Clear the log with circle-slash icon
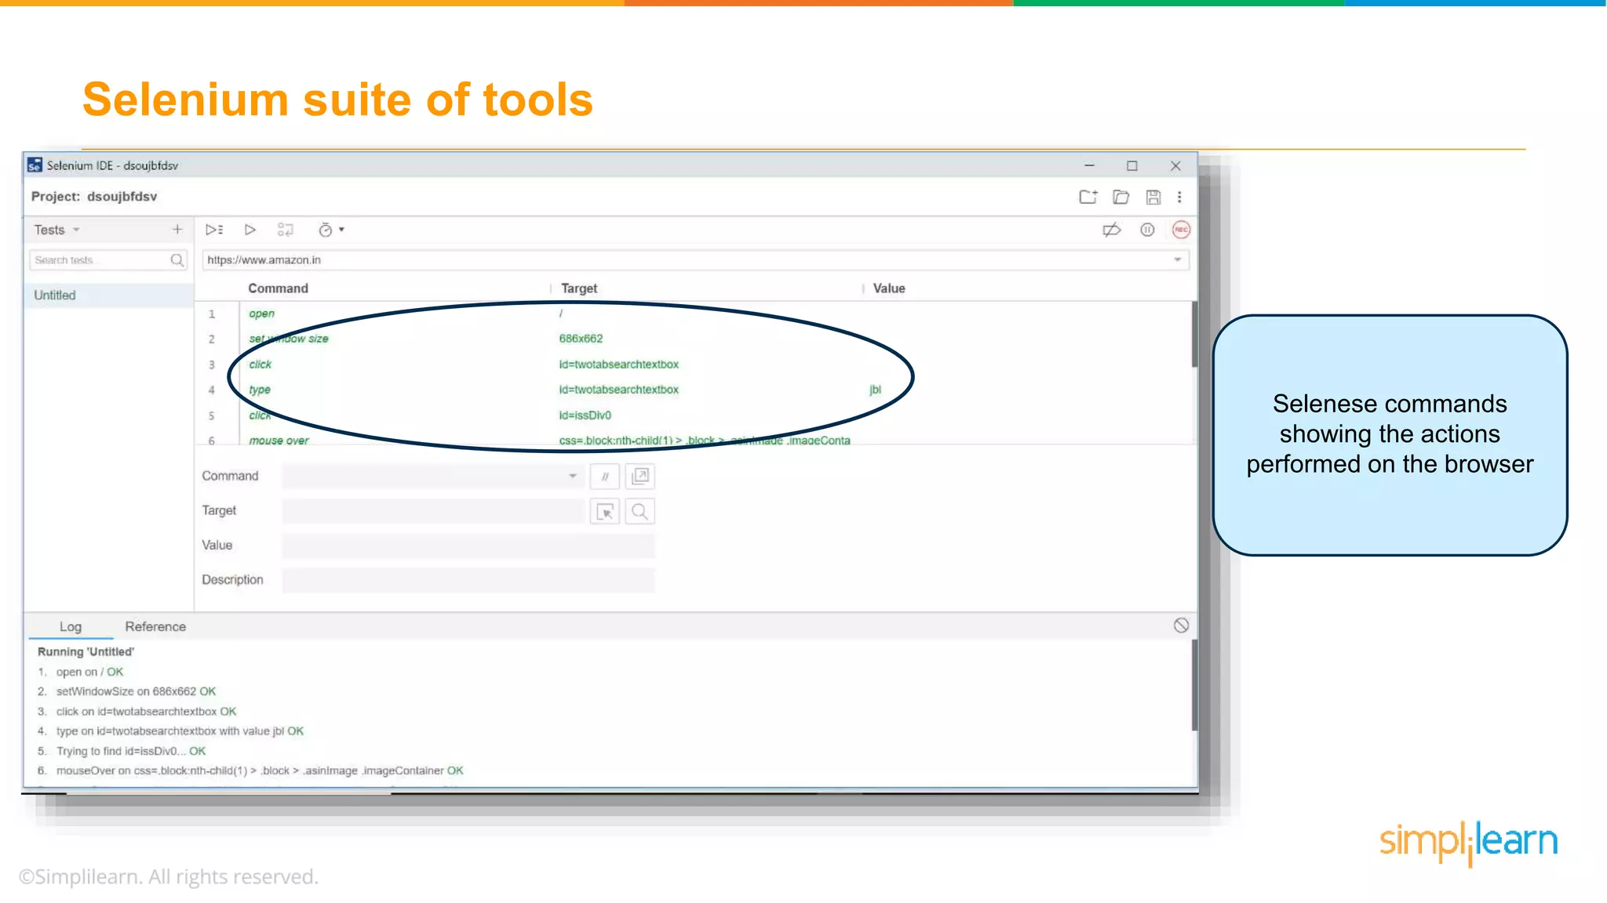The width and height of the screenshot is (1607, 903). 1181,626
